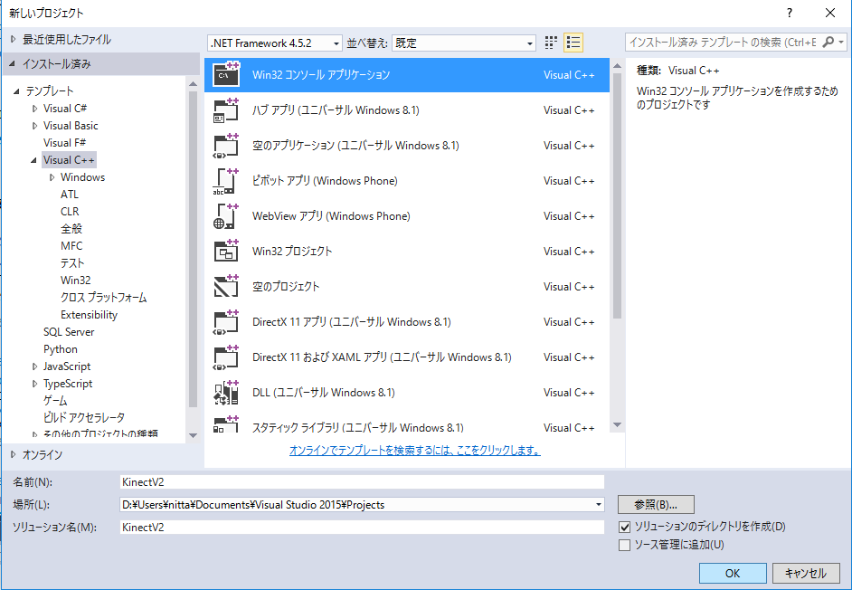Open the .NET Framework version dropdown
The height and width of the screenshot is (590, 852).
[275, 43]
